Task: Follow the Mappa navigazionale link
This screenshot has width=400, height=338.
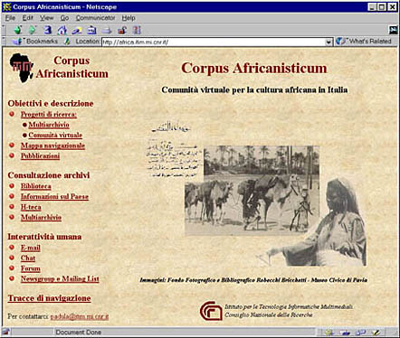Action: (52, 146)
